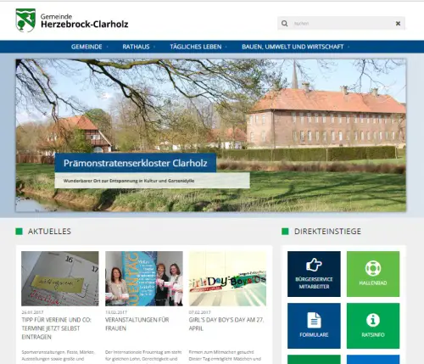Click the Prämonstratenserkloster Clarholz banner title
Image resolution: width=424 pixels, height=364 pixels.
tap(136, 163)
